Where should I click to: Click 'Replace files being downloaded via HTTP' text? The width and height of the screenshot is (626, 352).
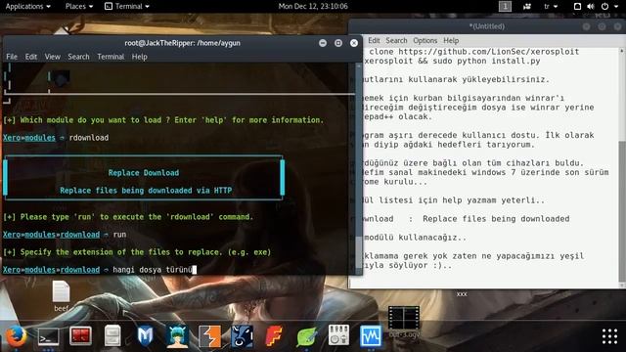[146, 191]
